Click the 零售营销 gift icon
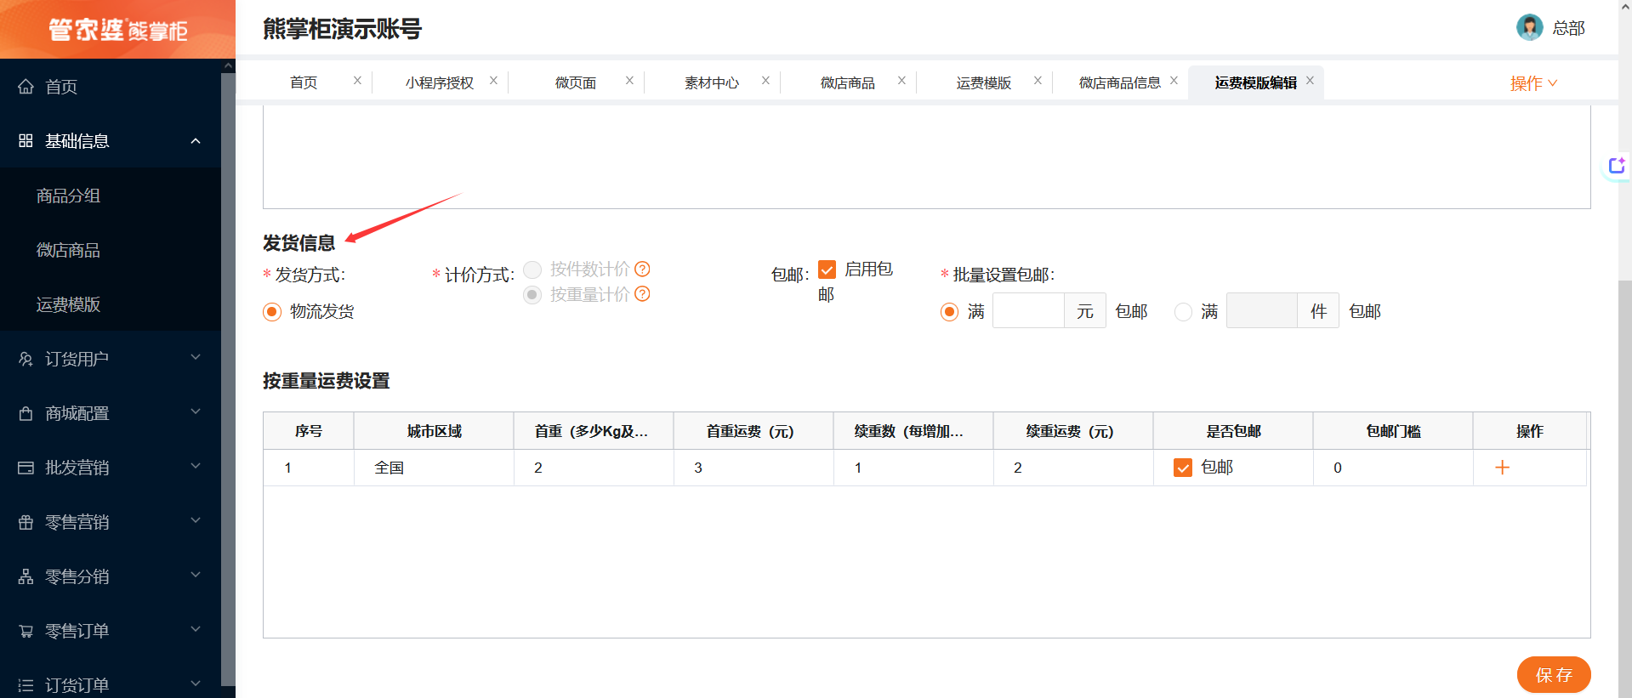The image size is (1632, 698). click(26, 522)
